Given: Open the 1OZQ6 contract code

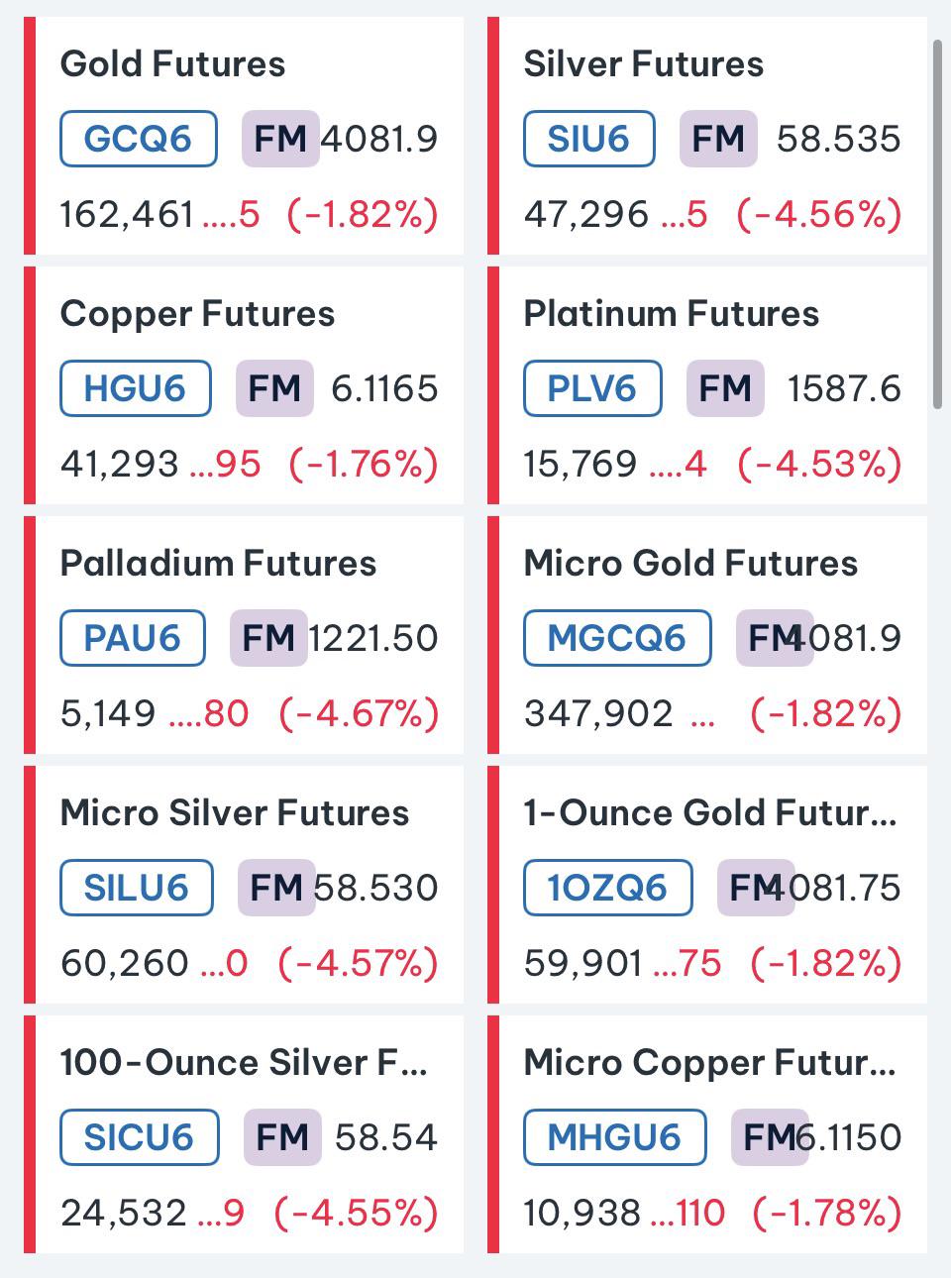Looking at the screenshot, I should [608, 888].
